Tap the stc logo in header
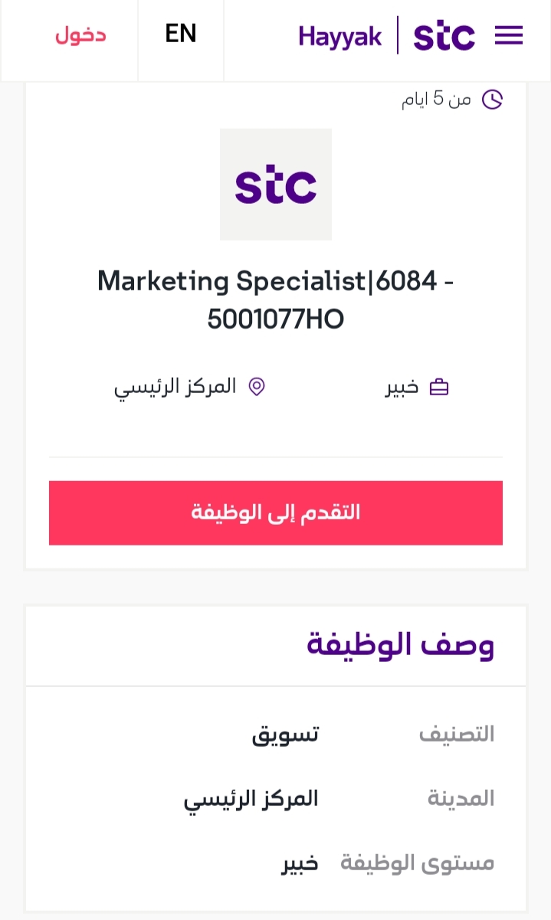This screenshot has height=920, width=551. point(444,35)
